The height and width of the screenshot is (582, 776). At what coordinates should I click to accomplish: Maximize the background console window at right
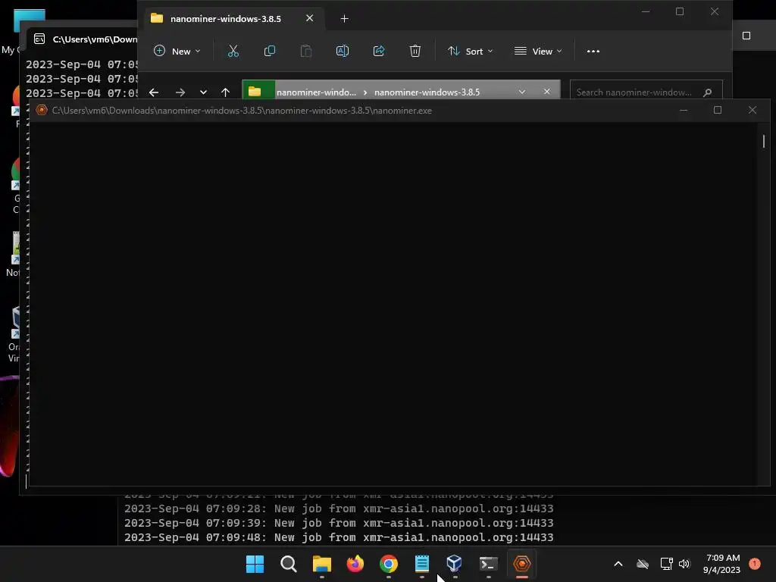(746, 36)
